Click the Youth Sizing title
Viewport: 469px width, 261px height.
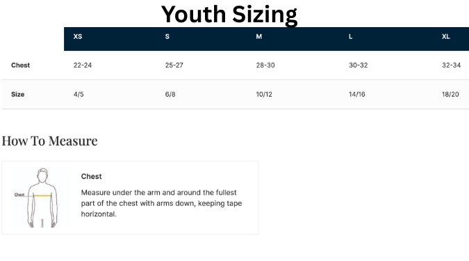pos(229,15)
